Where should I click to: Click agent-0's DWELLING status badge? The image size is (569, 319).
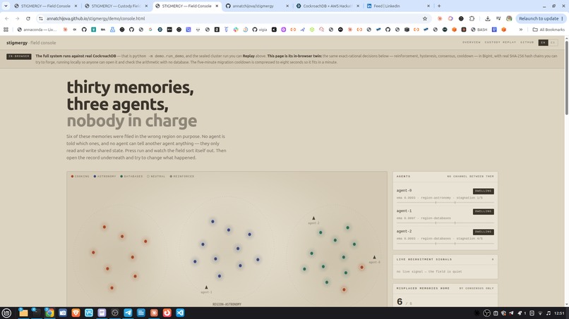(x=483, y=191)
